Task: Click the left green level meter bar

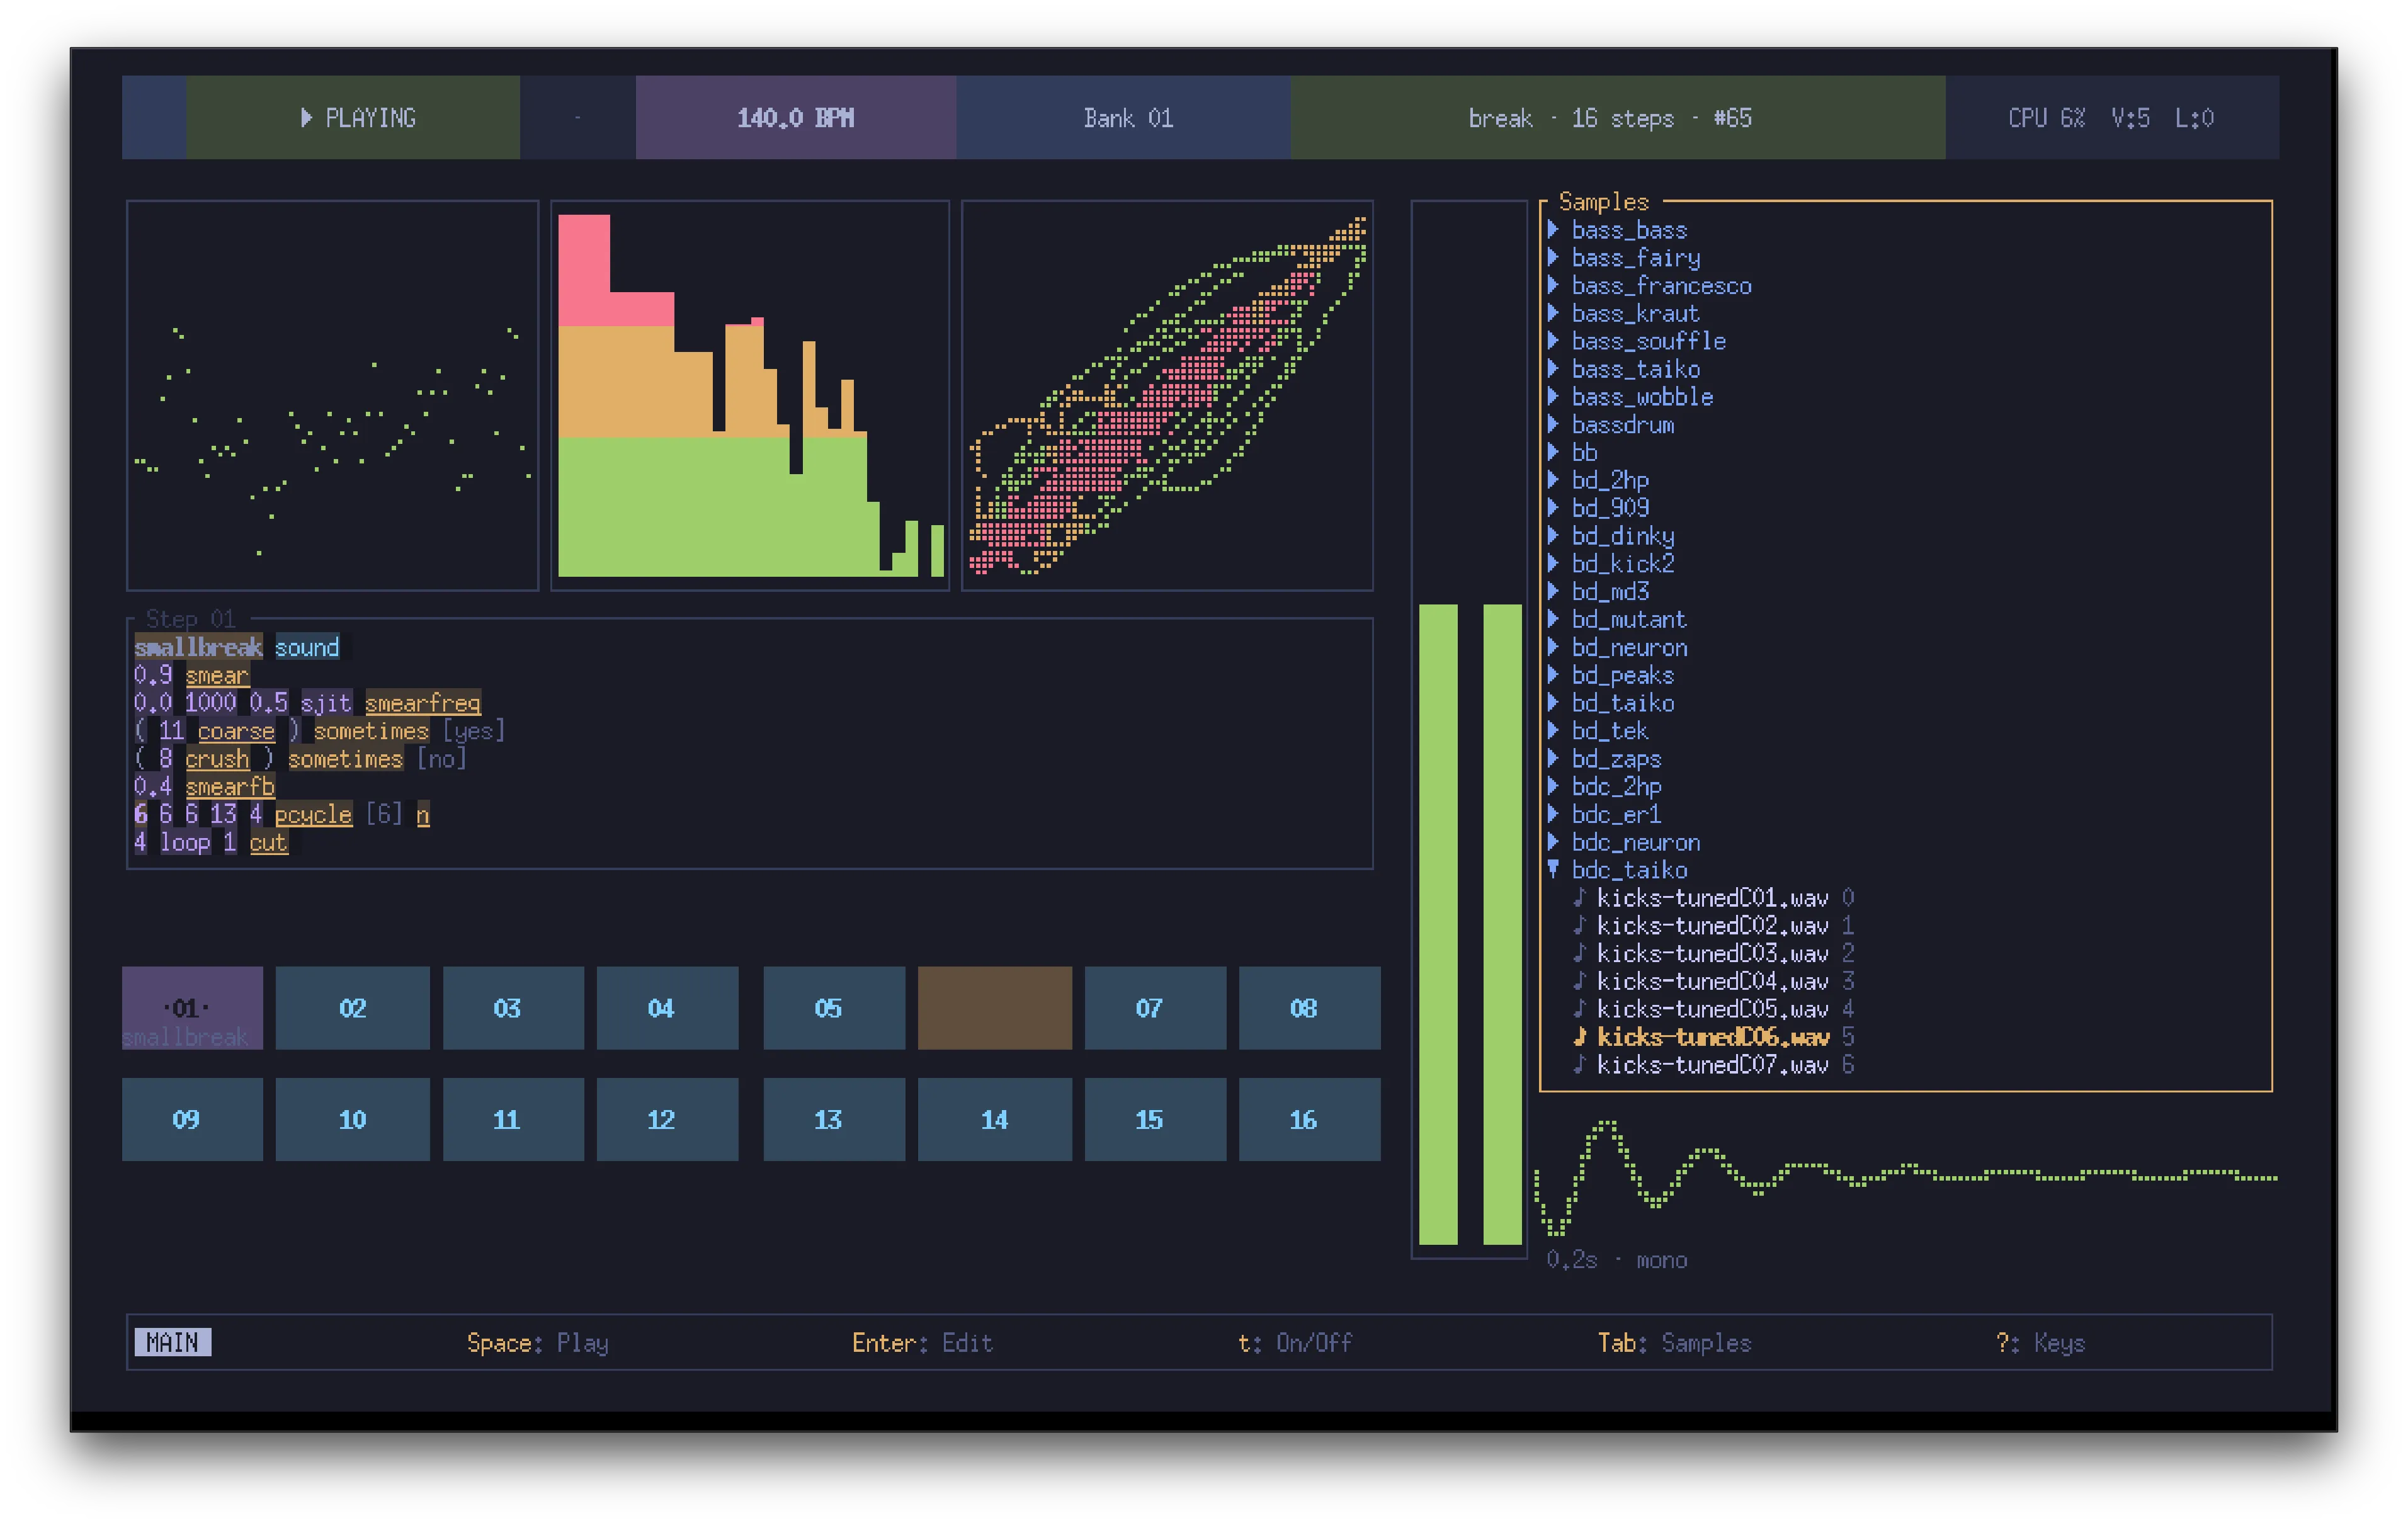Action: (1438, 924)
